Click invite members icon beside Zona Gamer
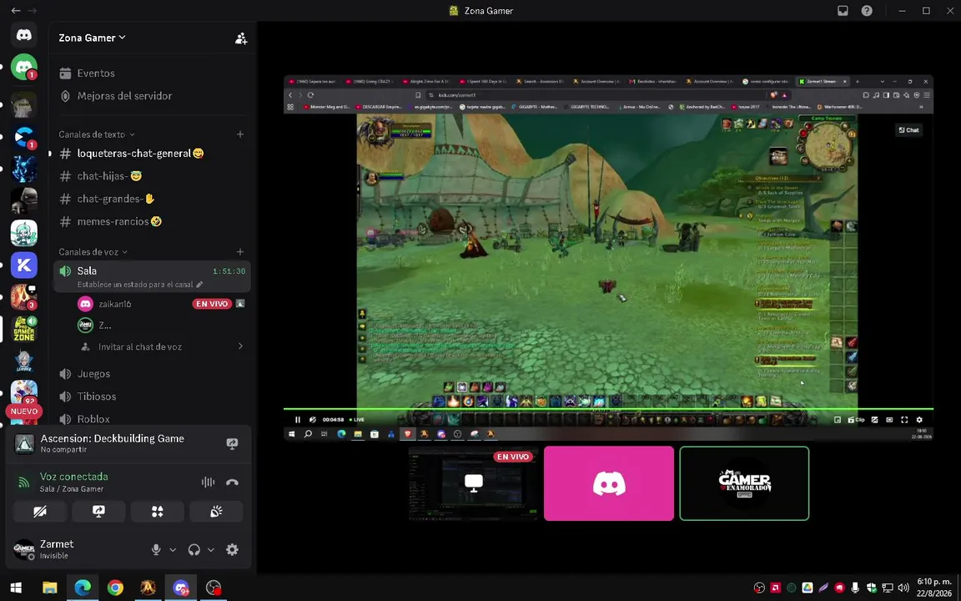This screenshot has height=601, width=961. [241, 38]
